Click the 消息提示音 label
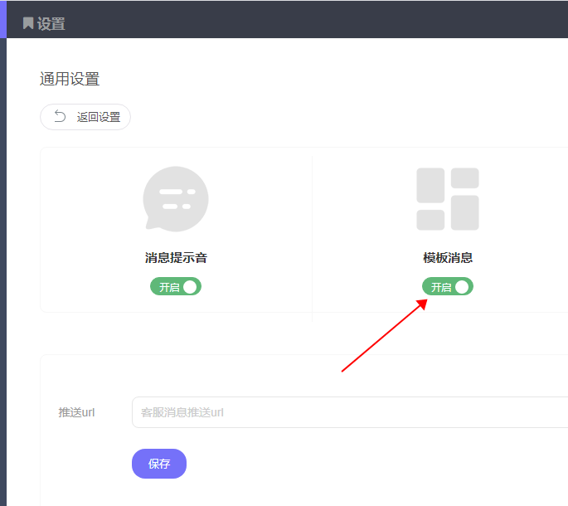This screenshot has width=568, height=506. click(176, 258)
